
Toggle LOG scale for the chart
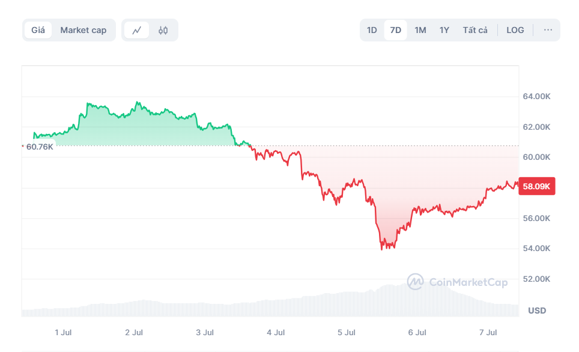tap(515, 29)
